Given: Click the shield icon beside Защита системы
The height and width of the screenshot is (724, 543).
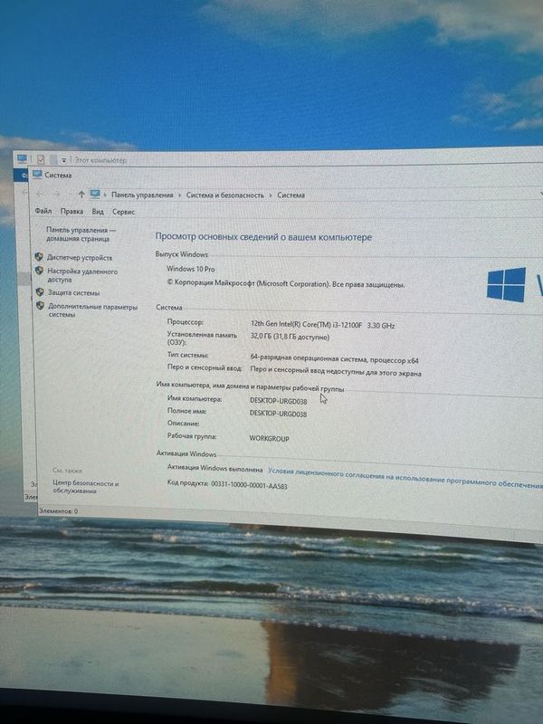Looking at the screenshot, I should coord(40,292).
